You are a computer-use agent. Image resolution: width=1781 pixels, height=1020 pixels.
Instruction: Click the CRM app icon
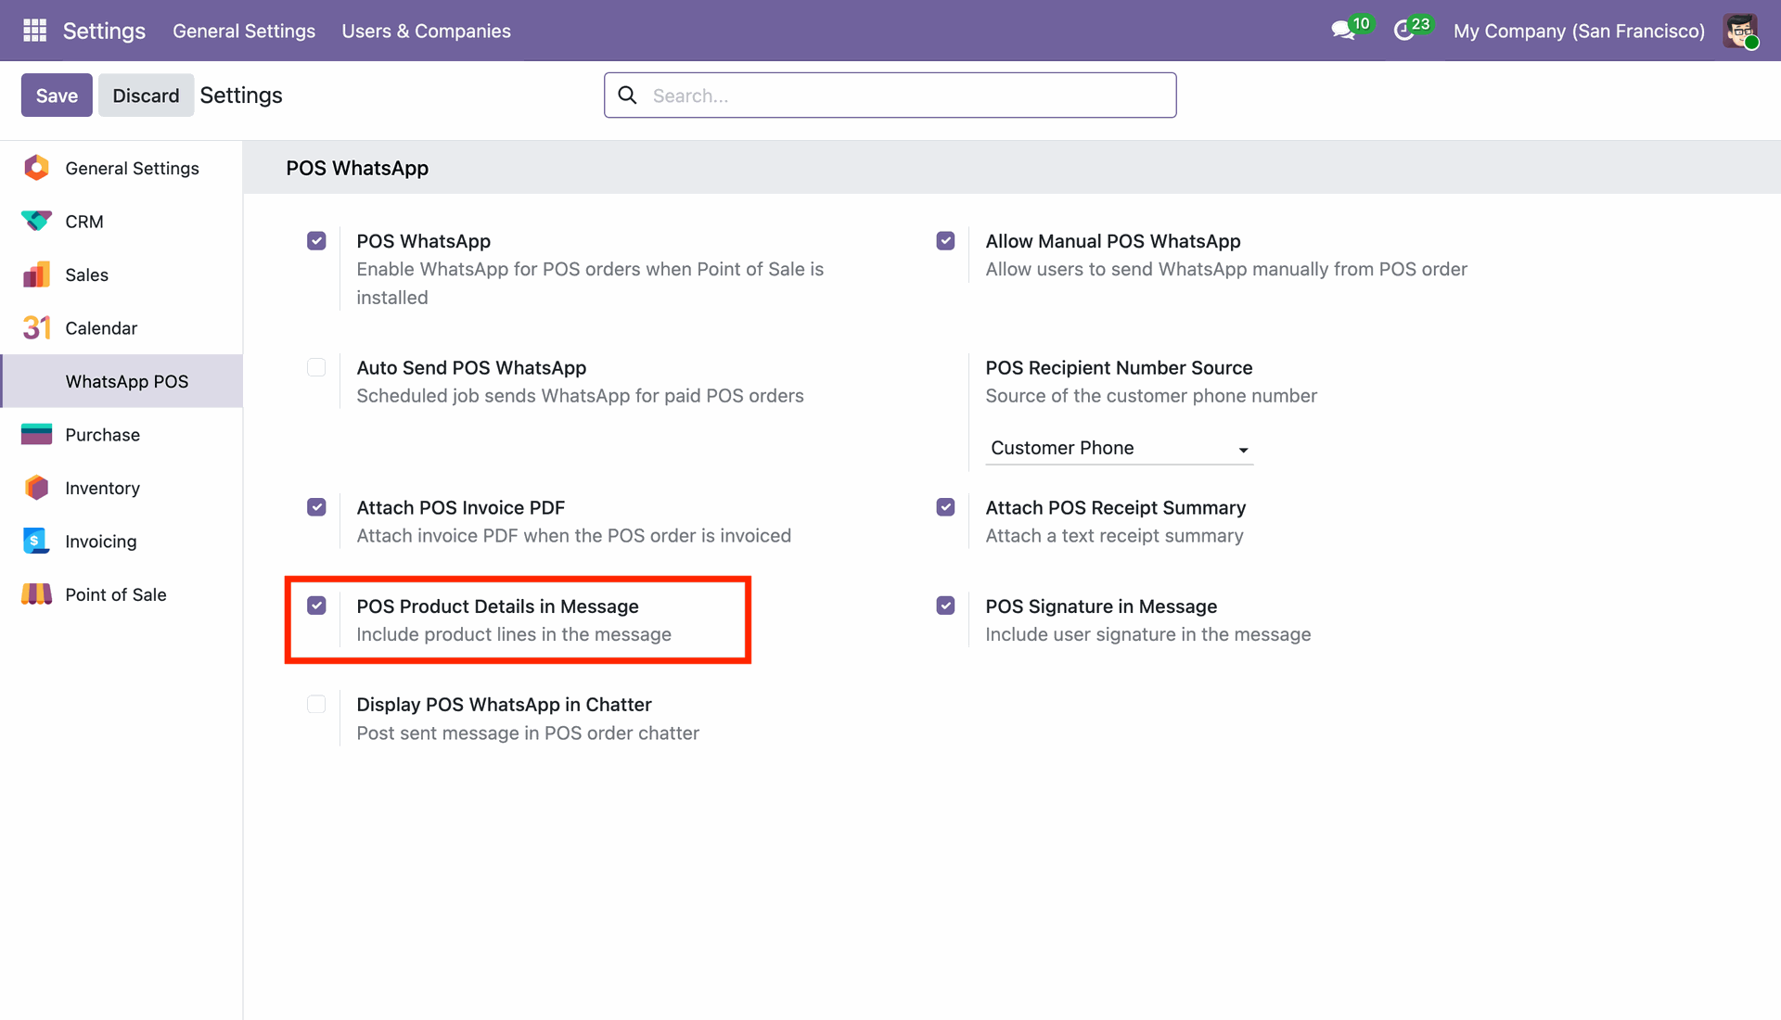click(x=36, y=222)
